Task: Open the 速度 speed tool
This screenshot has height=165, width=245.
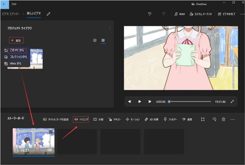Action: [x=187, y=119]
